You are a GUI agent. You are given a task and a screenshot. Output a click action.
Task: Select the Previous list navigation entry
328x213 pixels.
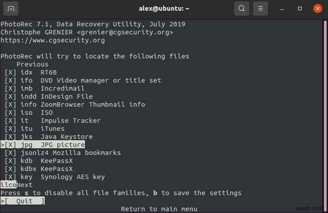[32, 64]
